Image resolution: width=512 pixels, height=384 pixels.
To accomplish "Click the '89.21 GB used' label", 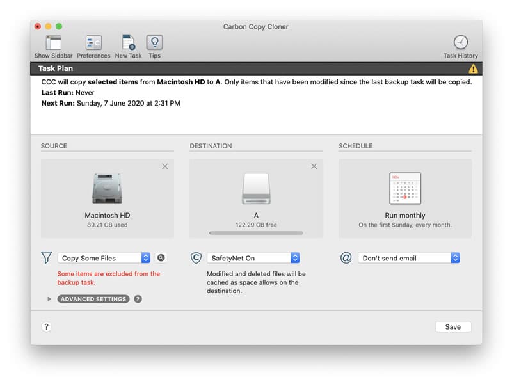I will point(107,225).
